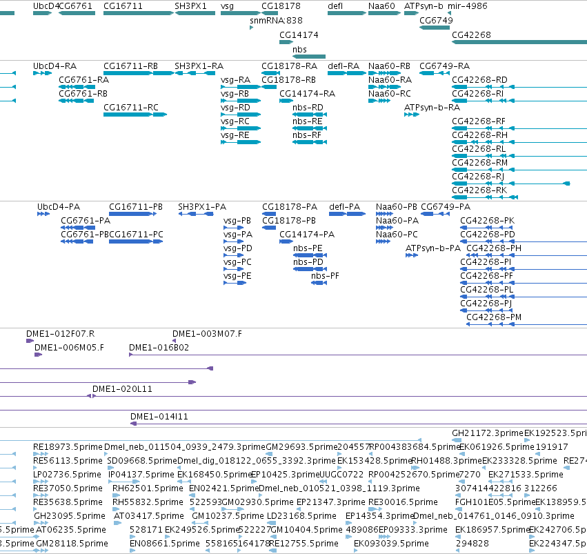Click transcript vsg-RE
This screenshot has width=587, height=554.
click(235, 135)
